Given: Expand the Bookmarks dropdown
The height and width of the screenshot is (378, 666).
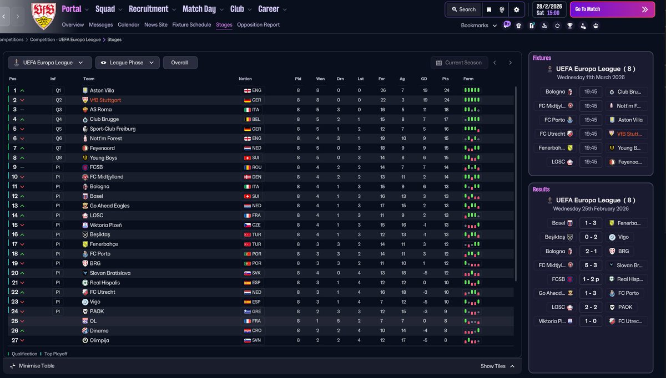Looking at the screenshot, I should (x=479, y=25).
